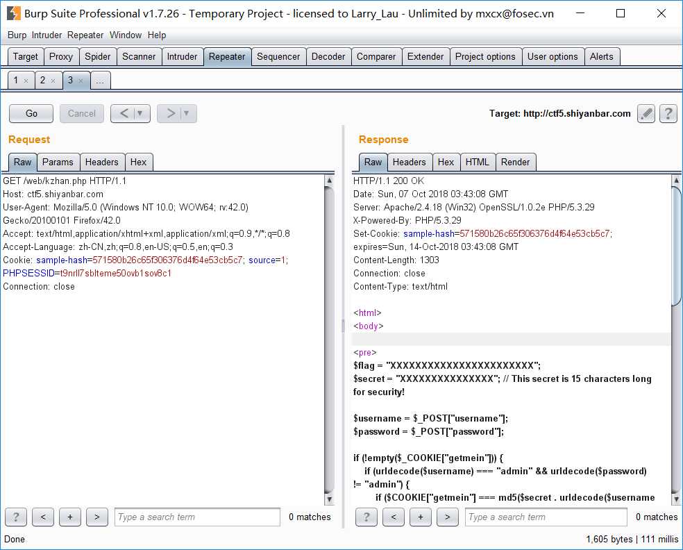Click the PHPSESSID cookie name in request

(x=28, y=273)
